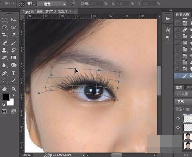Image resolution: width=192 pixels, height=157 pixels.
Task: Hide the top transparent layer's eye
Action: [178, 118]
